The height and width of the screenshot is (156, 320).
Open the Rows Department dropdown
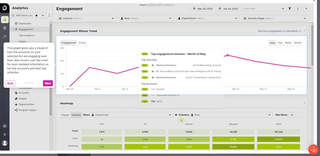pyautogui.click(x=131, y=115)
